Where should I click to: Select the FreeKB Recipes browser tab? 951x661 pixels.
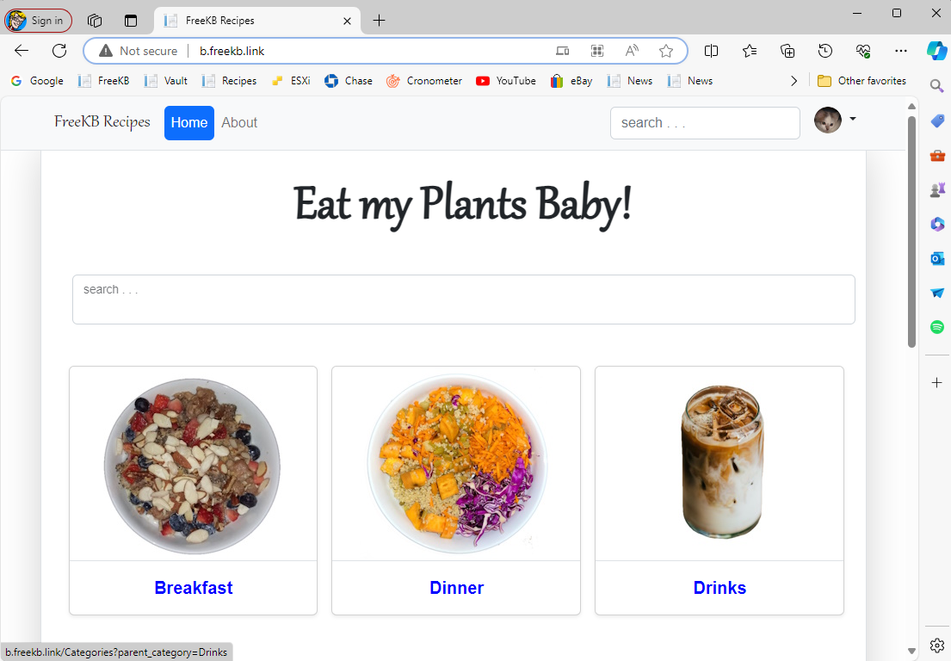click(x=257, y=21)
